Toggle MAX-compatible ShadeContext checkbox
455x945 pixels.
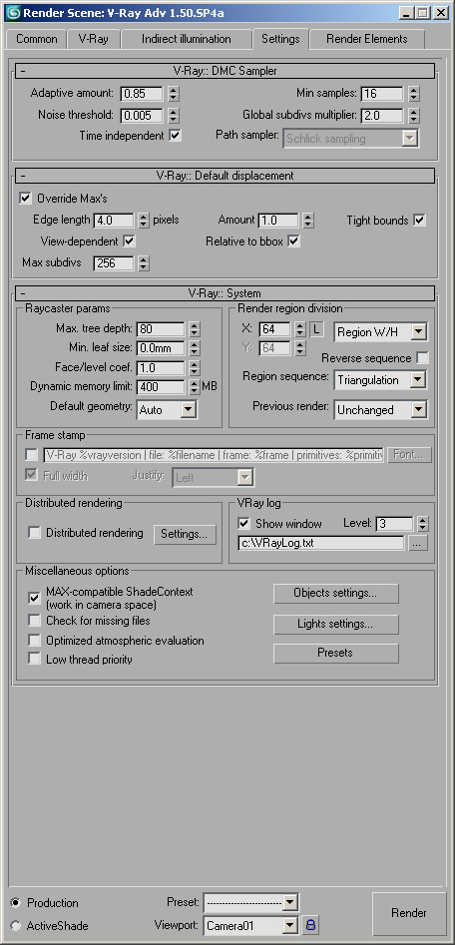pyautogui.click(x=34, y=598)
